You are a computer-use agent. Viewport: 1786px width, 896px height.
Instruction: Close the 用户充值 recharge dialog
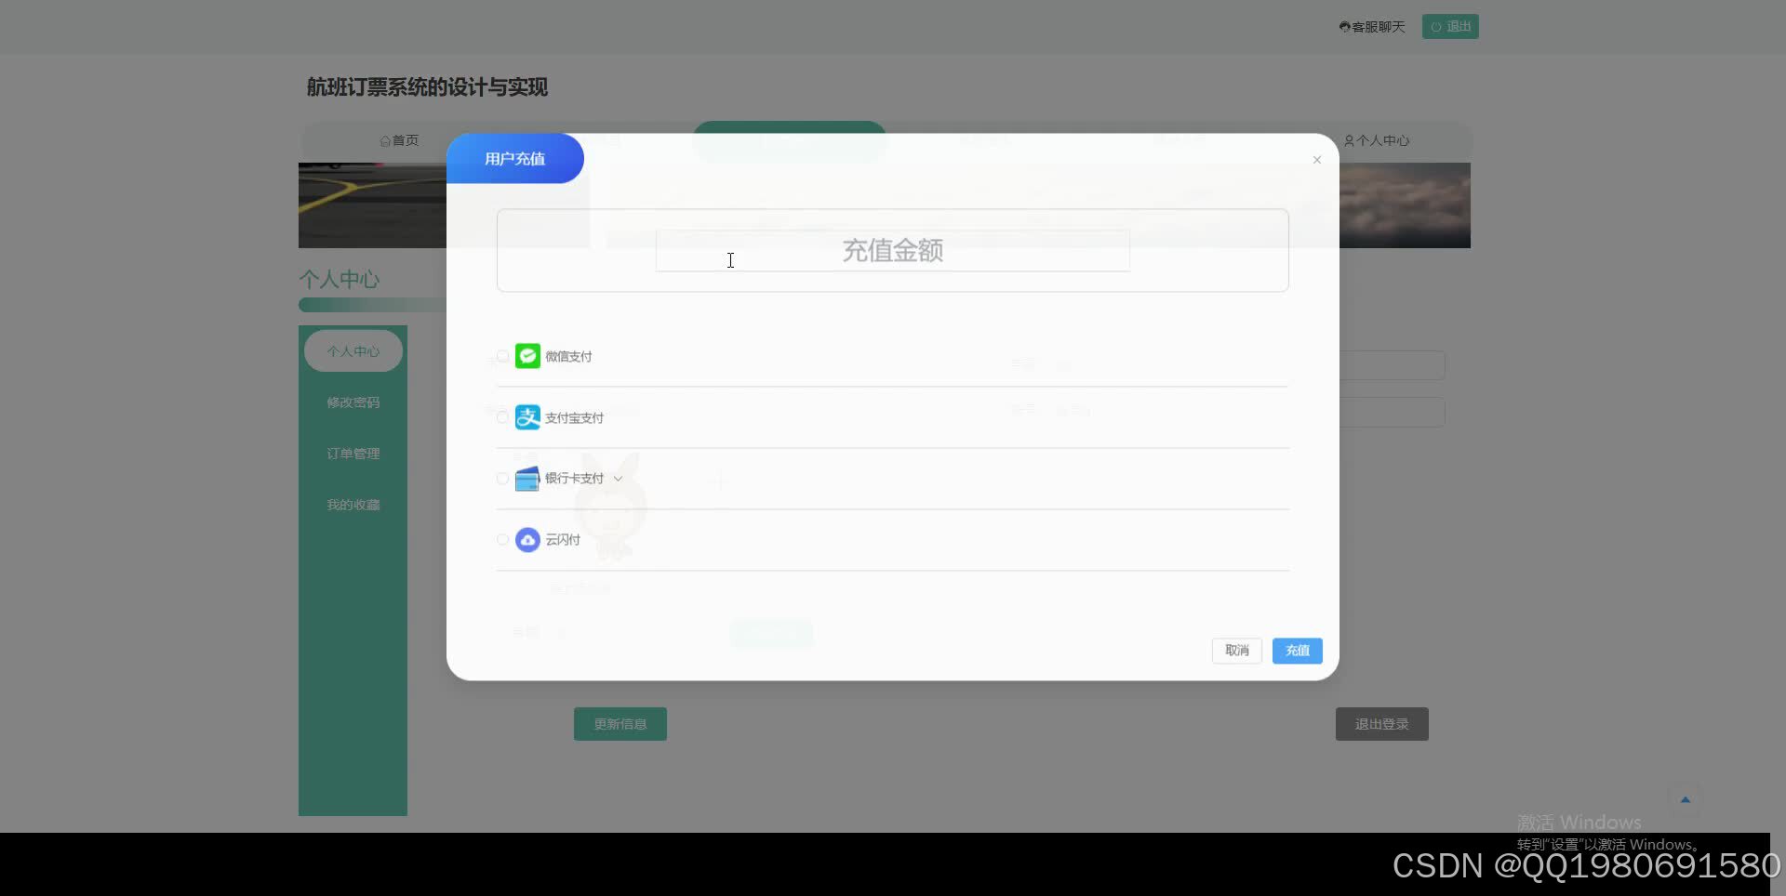1316,160
